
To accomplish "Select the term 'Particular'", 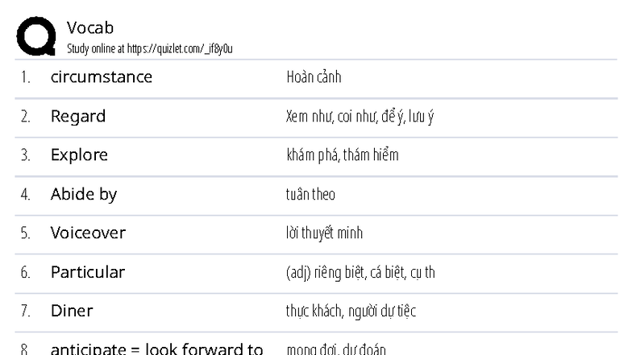I will (x=88, y=272).
